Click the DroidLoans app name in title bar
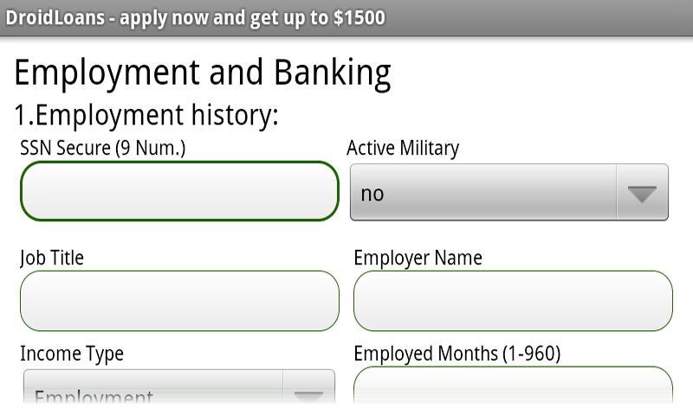The width and height of the screenshot is (693, 415). coord(53,18)
